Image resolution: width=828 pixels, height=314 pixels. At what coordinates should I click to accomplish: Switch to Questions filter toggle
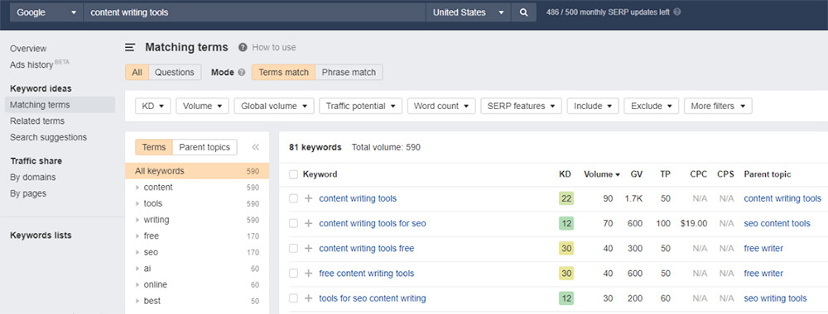tap(175, 73)
